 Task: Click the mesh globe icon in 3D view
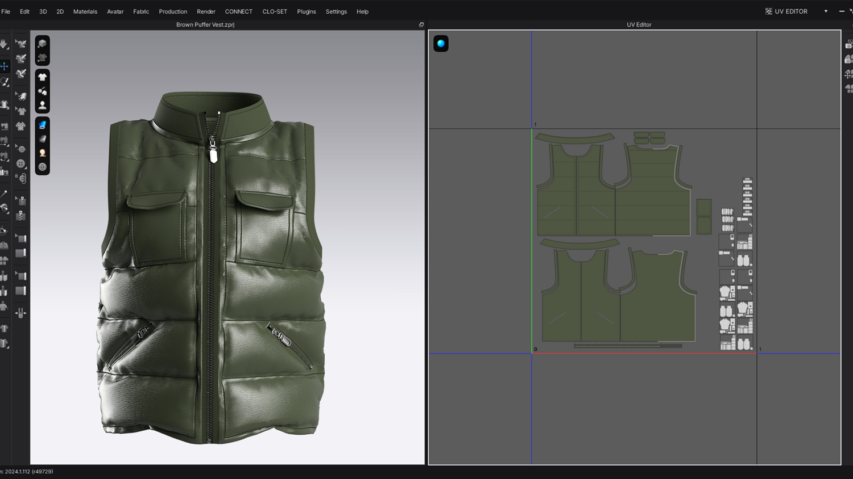click(42, 167)
